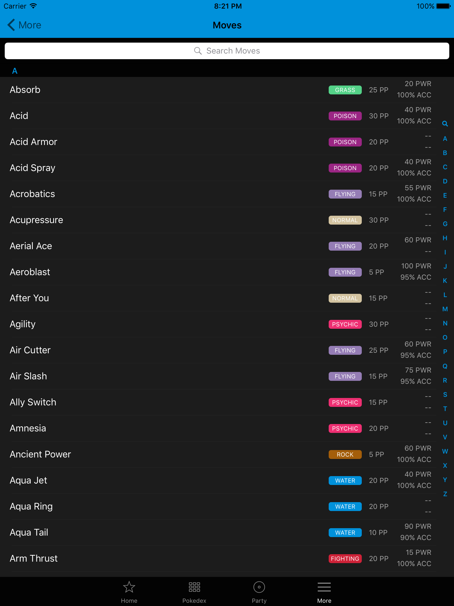
Task: Jump to letter Q in the index
Action: click(x=445, y=366)
